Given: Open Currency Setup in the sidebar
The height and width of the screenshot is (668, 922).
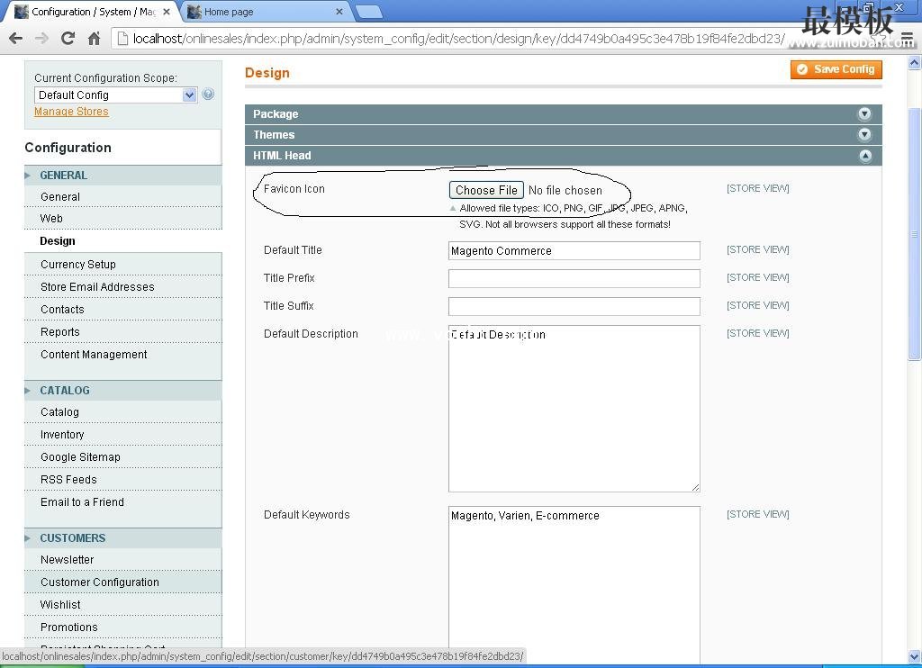Looking at the screenshot, I should pos(122,265).
